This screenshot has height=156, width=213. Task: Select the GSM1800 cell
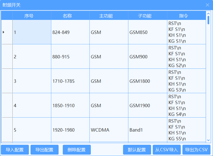pyautogui.click(x=147, y=81)
